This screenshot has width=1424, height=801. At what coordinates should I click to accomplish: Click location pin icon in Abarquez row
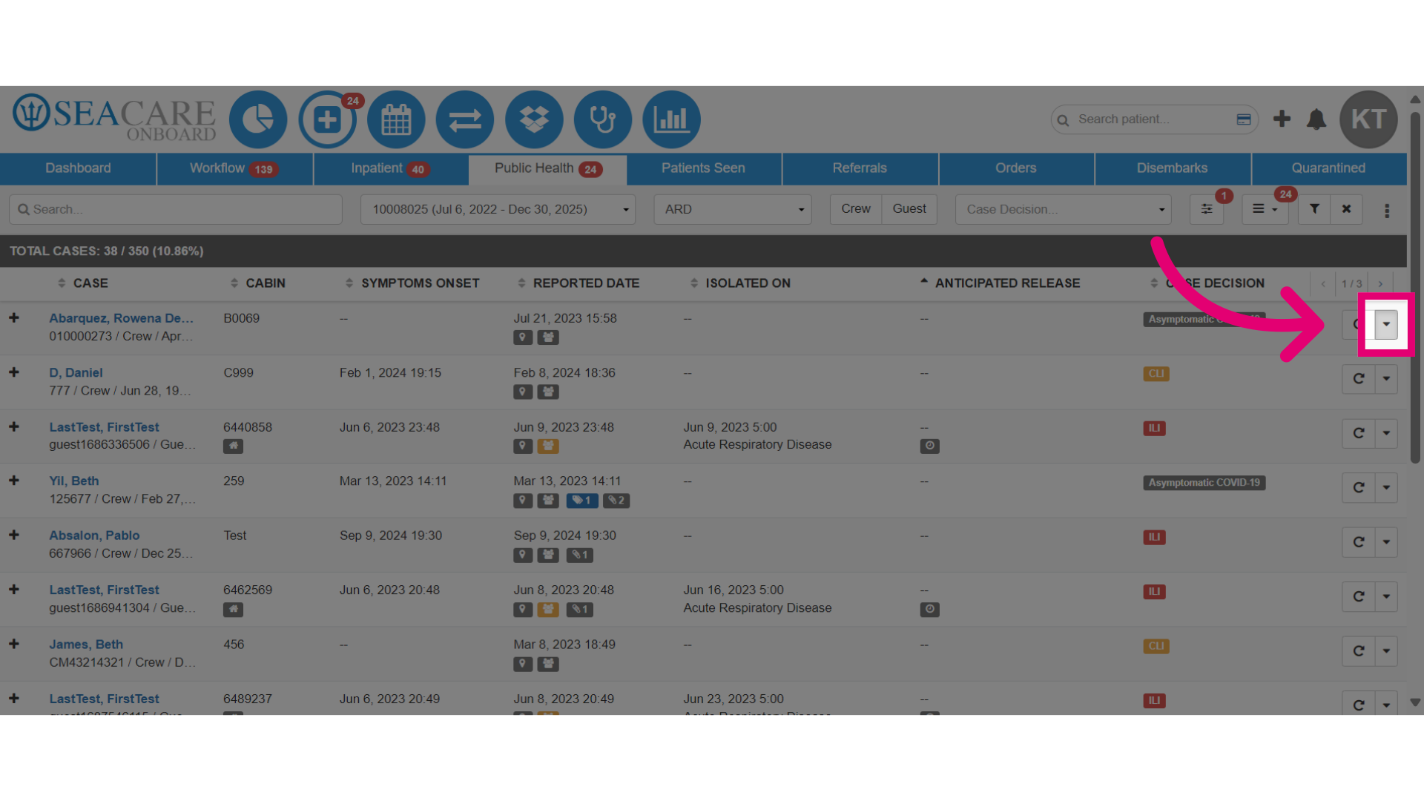pos(523,337)
